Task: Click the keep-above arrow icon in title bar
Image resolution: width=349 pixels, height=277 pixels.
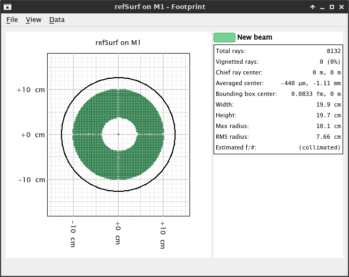Action: [313, 7]
